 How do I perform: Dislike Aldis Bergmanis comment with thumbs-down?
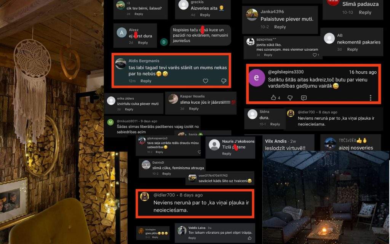(224, 81)
